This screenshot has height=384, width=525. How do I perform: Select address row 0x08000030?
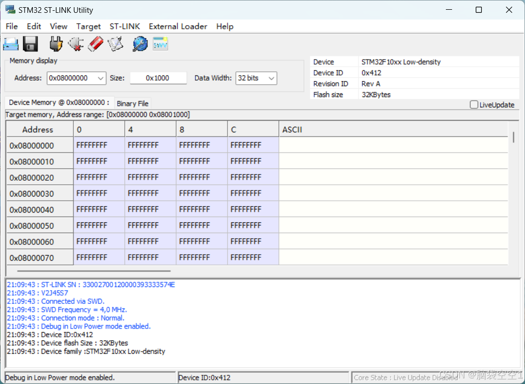(40, 194)
